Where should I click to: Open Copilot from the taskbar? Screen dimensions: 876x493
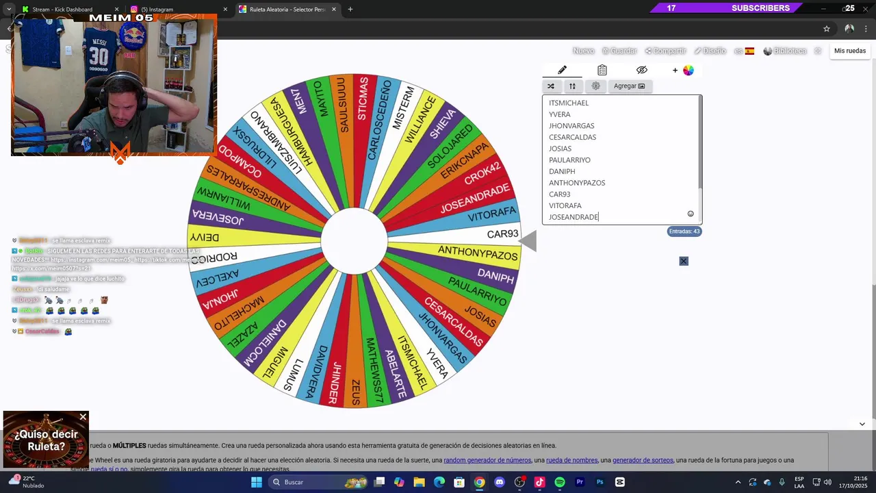(400, 482)
